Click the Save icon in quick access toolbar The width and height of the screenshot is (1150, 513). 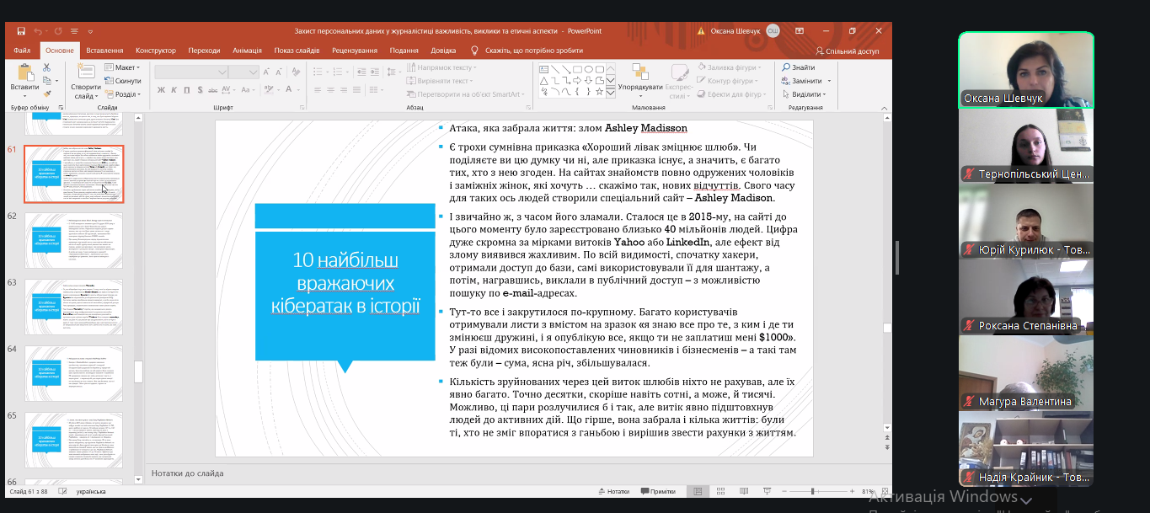(x=21, y=31)
